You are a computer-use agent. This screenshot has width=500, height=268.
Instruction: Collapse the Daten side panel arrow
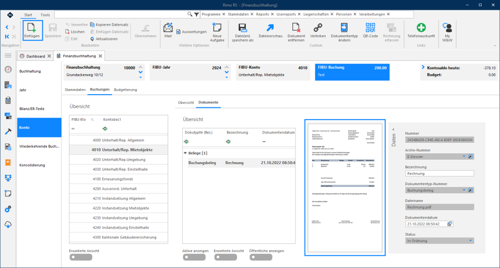[x=394, y=129]
